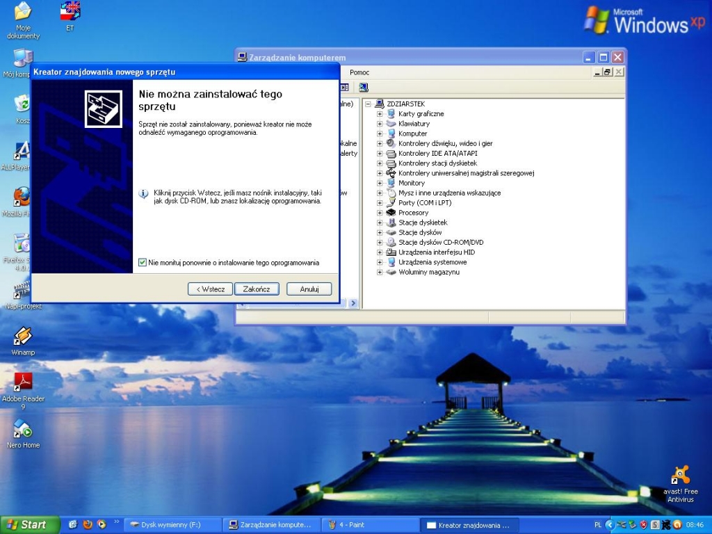This screenshot has width=712, height=534.
Task: Expand the Karty graficzne node
Action: click(380, 113)
